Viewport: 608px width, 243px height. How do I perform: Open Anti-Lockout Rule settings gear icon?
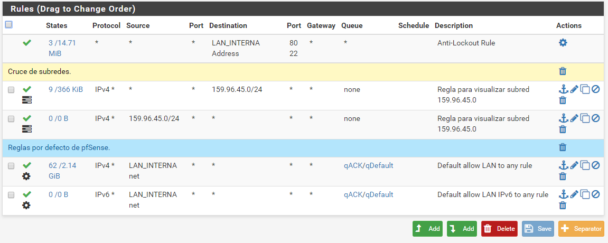[563, 42]
